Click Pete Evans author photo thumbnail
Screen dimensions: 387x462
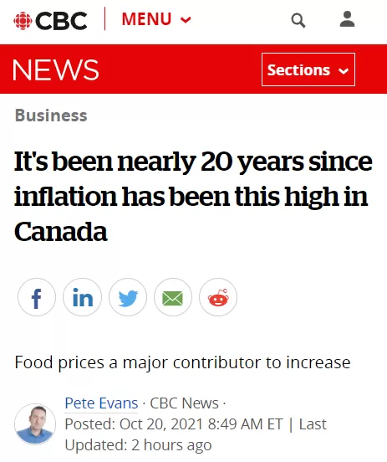(35, 424)
